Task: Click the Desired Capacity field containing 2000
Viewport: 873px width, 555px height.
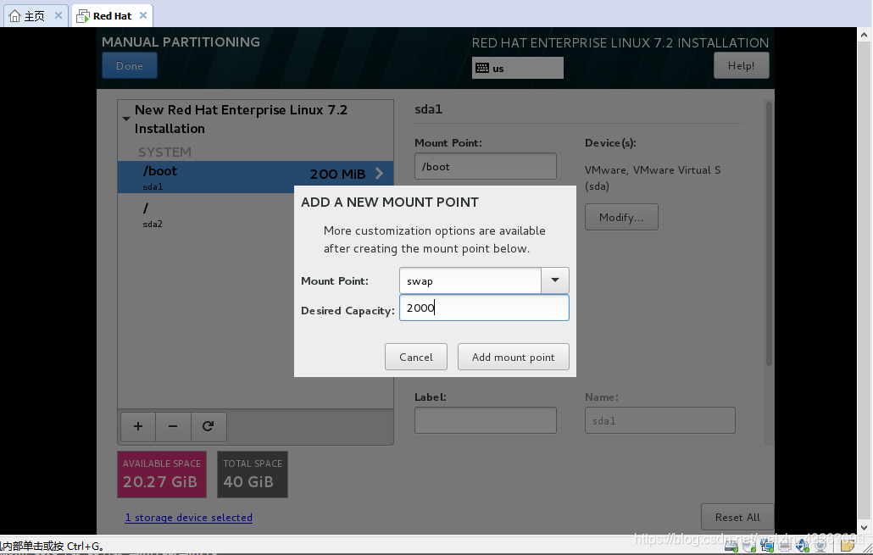Action: 484,308
